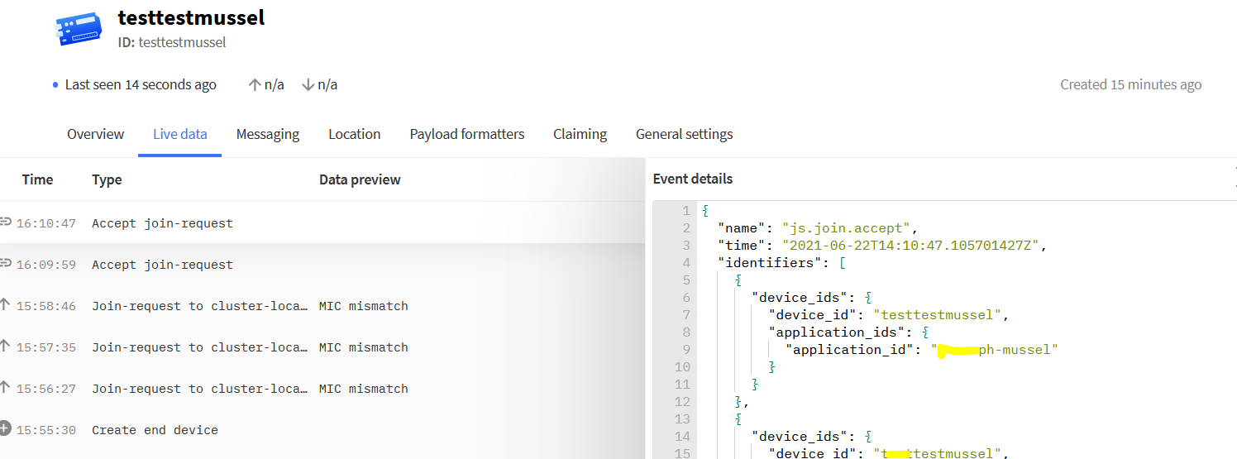Click the Data preview column header
The width and height of the screenshot is (1237, 459).
pos(360,179)
